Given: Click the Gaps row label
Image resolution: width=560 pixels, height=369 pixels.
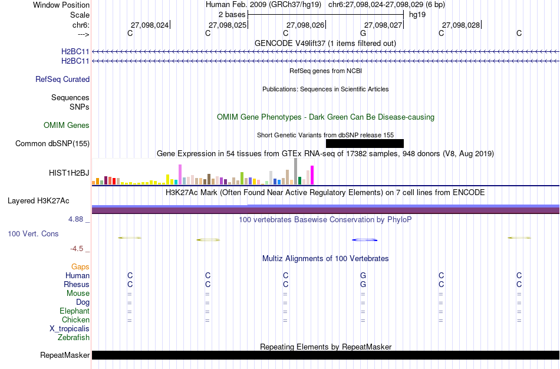Looking at the screenshot, I should coord(80,267).
